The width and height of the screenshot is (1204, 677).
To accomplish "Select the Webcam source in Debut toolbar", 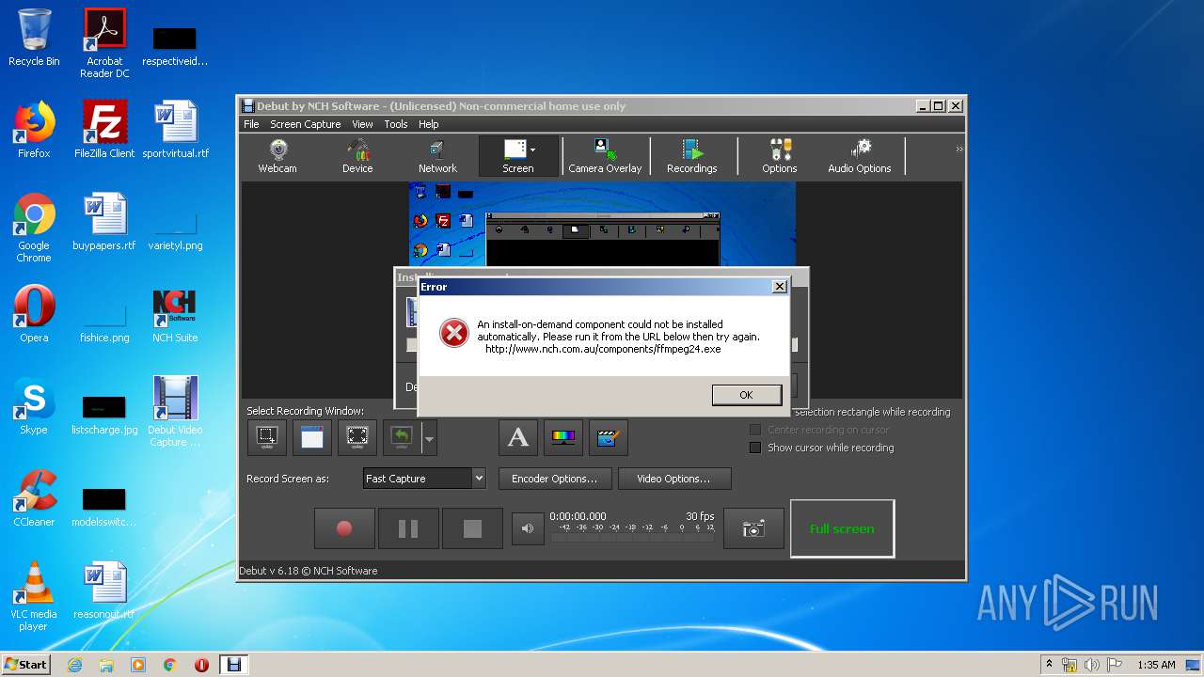I will coord(277,156).
